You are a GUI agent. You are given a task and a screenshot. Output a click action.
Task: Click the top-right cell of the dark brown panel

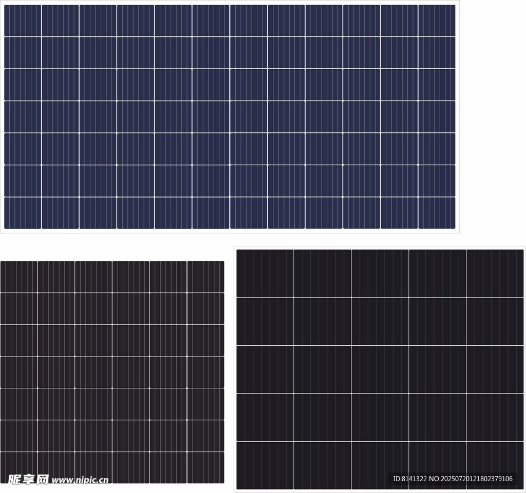click(x=205, y=277)
